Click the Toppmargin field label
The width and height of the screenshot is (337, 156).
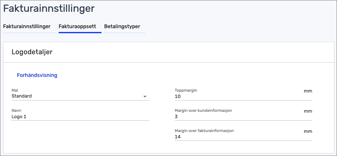coord(186,90)
